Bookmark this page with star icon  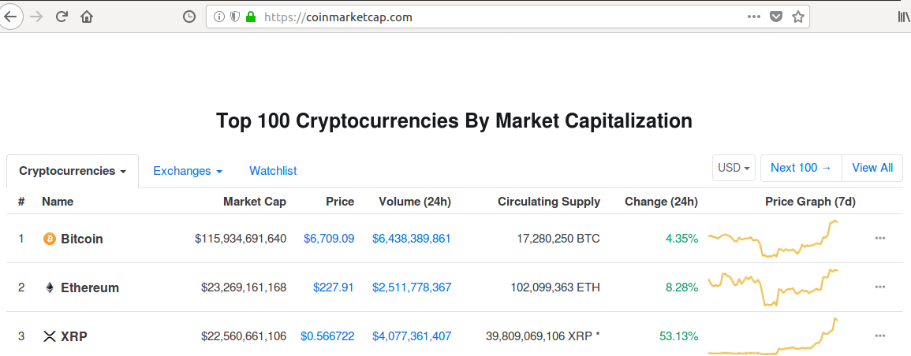[797, 17]
